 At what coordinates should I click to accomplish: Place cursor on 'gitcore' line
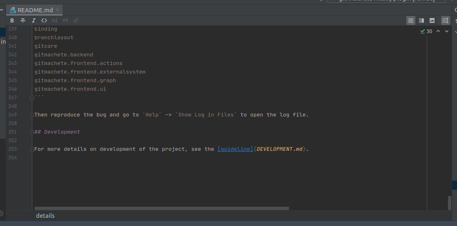pyautogui.click(x=46, y=46)
